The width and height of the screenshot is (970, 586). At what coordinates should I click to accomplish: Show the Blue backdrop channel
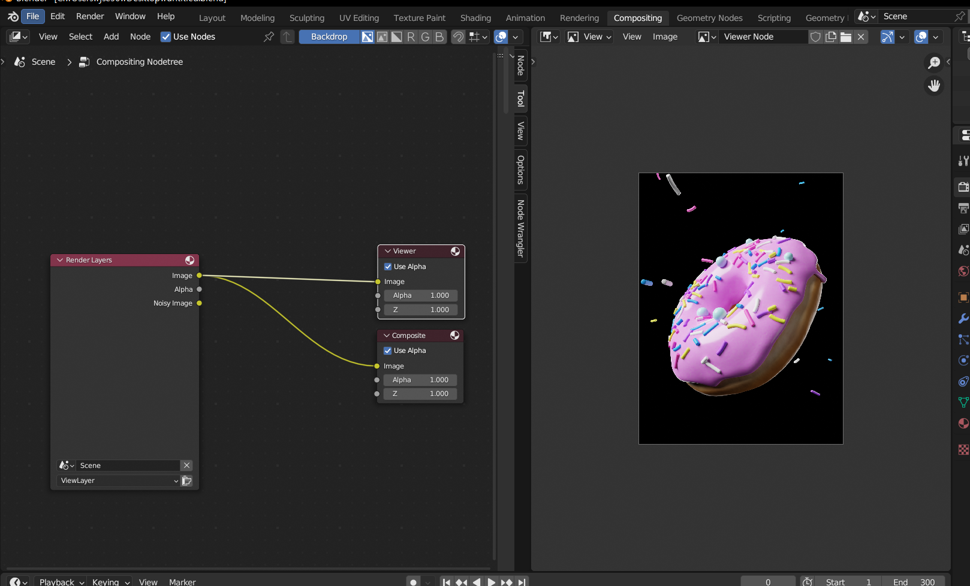tap(439, 37)
